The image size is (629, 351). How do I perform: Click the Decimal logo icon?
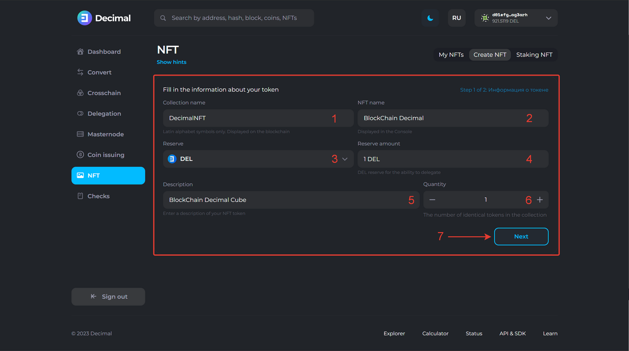(x=84, y=18)
